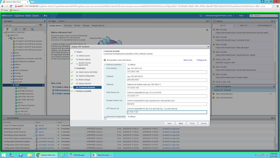This screenshot has height=158, width=280.
Task: Open DNS Manager from taskbar
Action: coord(79,155)
